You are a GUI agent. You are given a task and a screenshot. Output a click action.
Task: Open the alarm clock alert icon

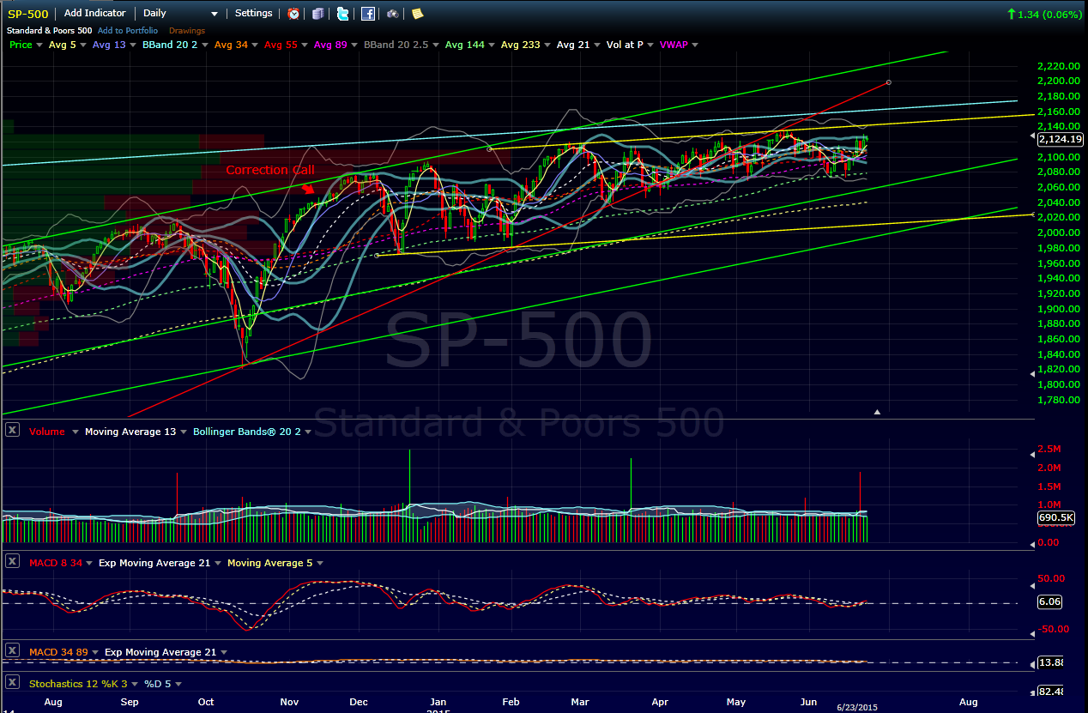coord(293,14)
